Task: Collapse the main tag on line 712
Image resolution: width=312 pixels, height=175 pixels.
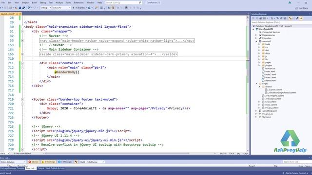Action: [x=22, y=68]
